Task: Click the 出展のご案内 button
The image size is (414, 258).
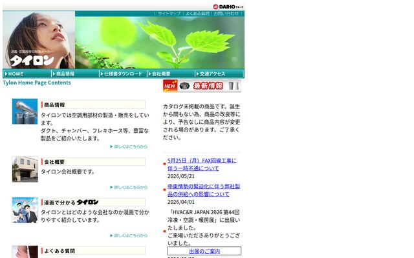Action: 204,251
